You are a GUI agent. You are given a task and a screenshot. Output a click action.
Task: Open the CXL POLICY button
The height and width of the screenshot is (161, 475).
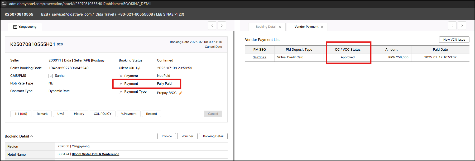click(x=103, y=114)
